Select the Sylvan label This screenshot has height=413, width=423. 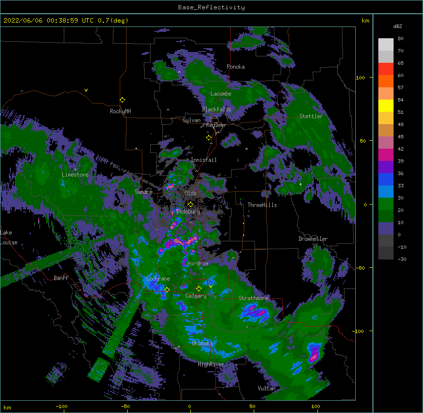click(191, 120)
